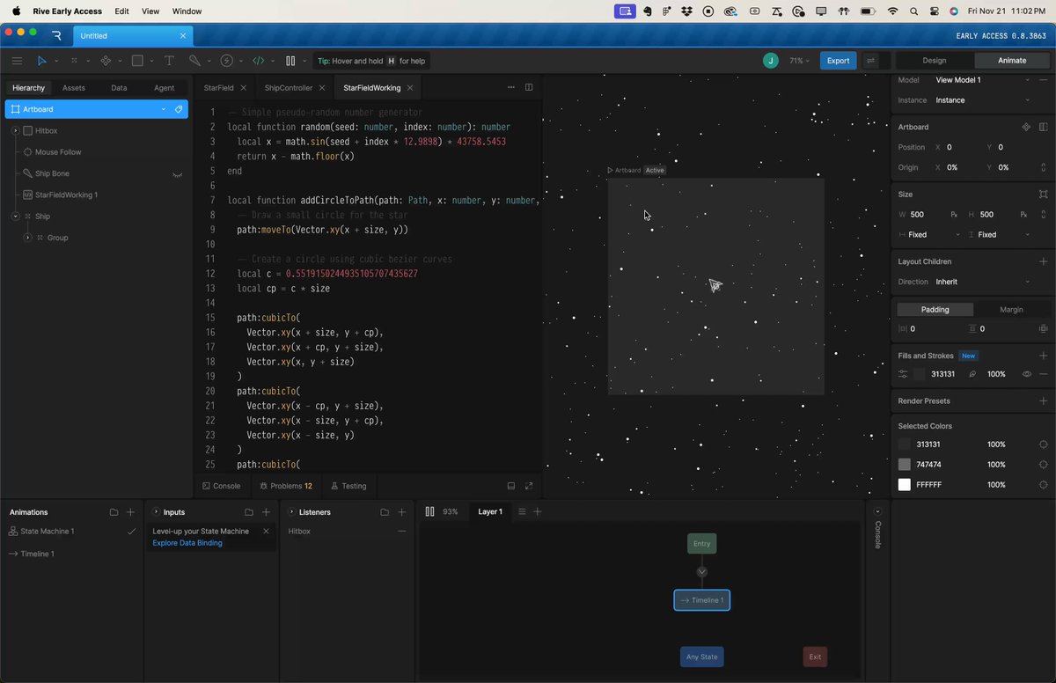
Task: Click the Export button
Action: pyautogui.click(x=838, y=61)
